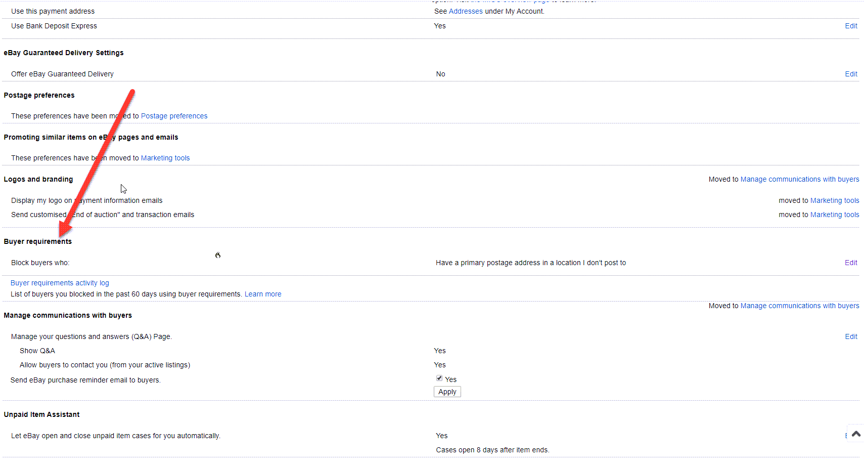This screenshot has width=864, height=467.
Task: Select the Unpaid Item Assistant heading
Action: pyautogui.click(x=41, y=414)
